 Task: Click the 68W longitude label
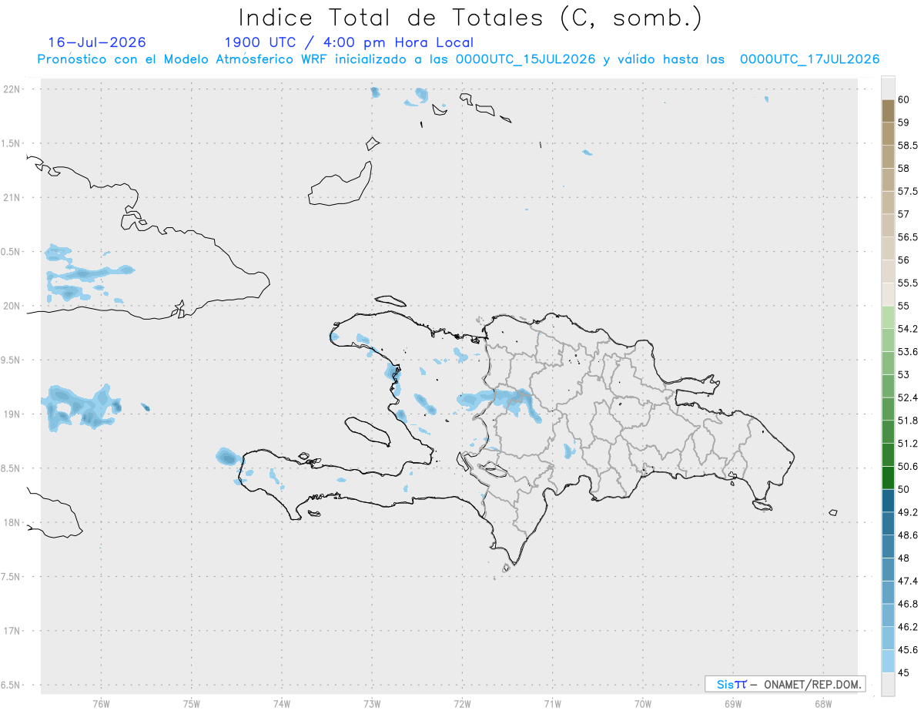point(823,703)
